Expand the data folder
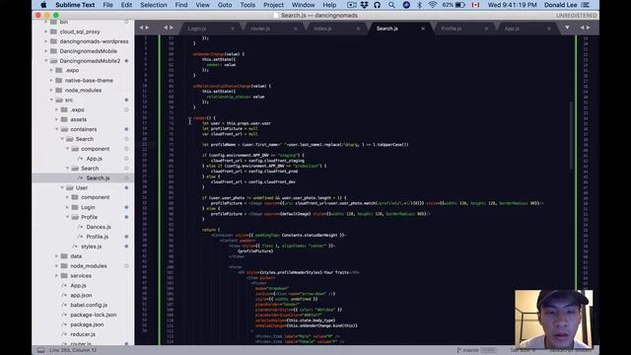The height and width of the screenshot is (355, 631). point(57,256)
